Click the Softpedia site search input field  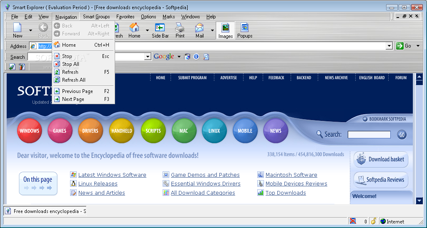tap(369, 134)
